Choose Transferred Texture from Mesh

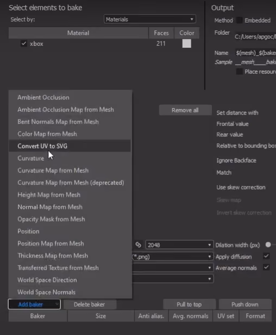[70, 268]
